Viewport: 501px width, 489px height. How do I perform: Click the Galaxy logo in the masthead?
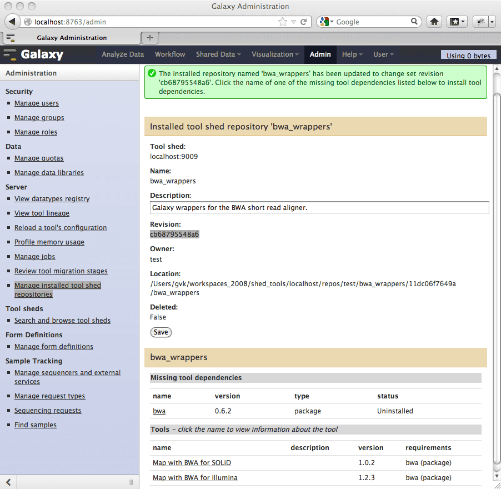click(34, 54)
